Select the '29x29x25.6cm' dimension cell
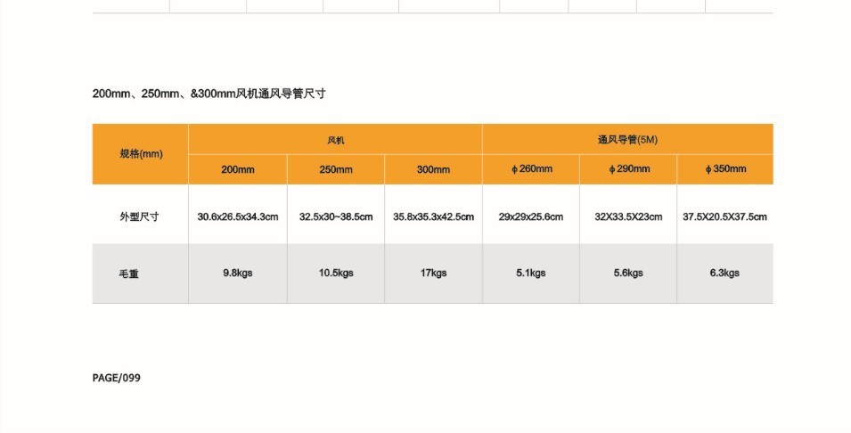Viewport: 851px width, 433px height. point(531,216)
